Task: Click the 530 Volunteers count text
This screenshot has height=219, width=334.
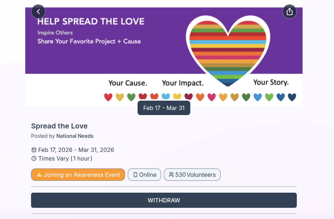Action: [195, 175]
